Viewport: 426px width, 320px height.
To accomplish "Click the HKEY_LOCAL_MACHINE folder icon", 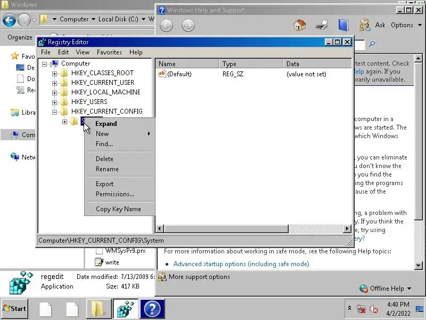I will (64, 92).
